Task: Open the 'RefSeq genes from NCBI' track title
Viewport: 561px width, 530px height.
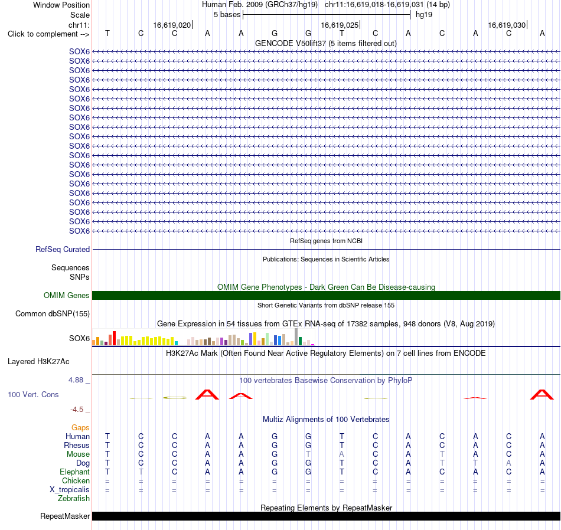Action: [x=326, y=241]
